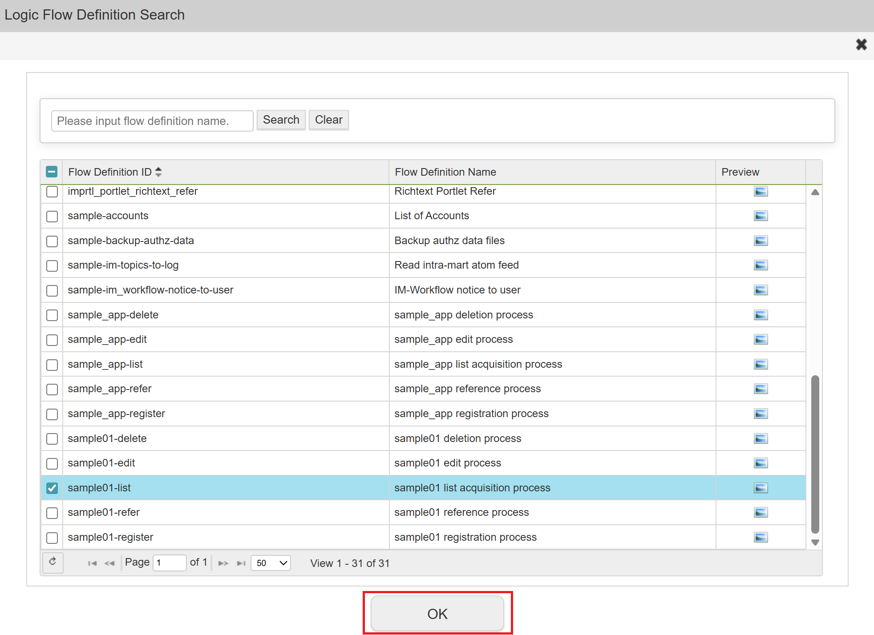Uncheck the sample01-list checkbox
Image resolution: width=874 pixels, height=635 pixels.
(52, 488)
